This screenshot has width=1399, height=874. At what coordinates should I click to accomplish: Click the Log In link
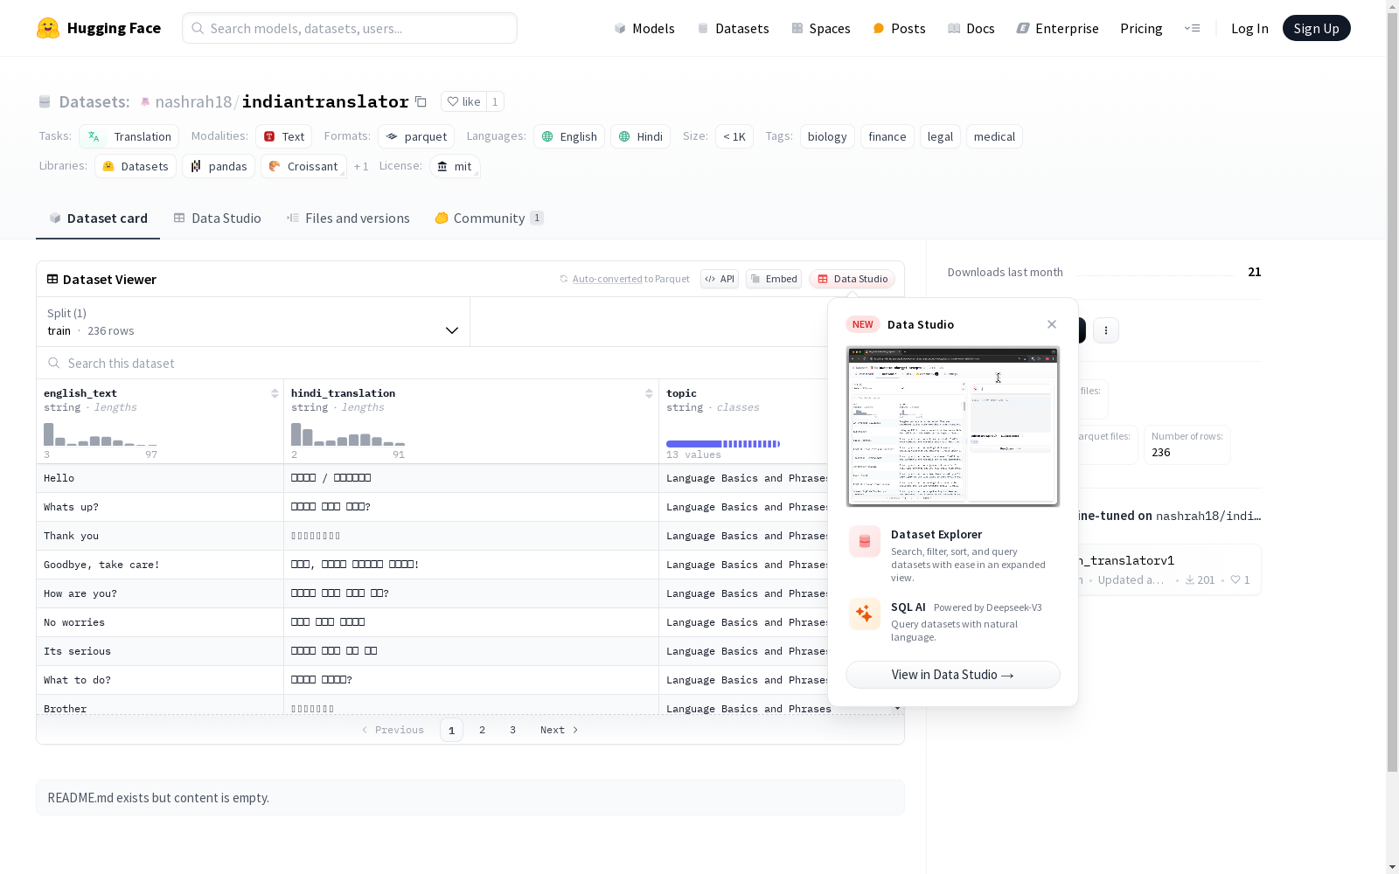(x=1249, y=28)
